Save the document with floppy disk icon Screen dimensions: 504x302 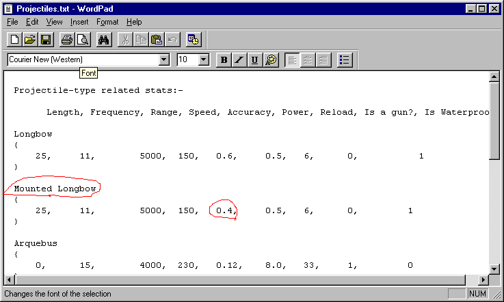pyautogui.click(x=46, y=40)
